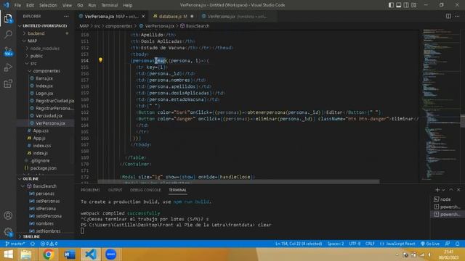The width and height of the screenshot is (465, 261).
Task: Open Windows Start menu
Action: 8,254
